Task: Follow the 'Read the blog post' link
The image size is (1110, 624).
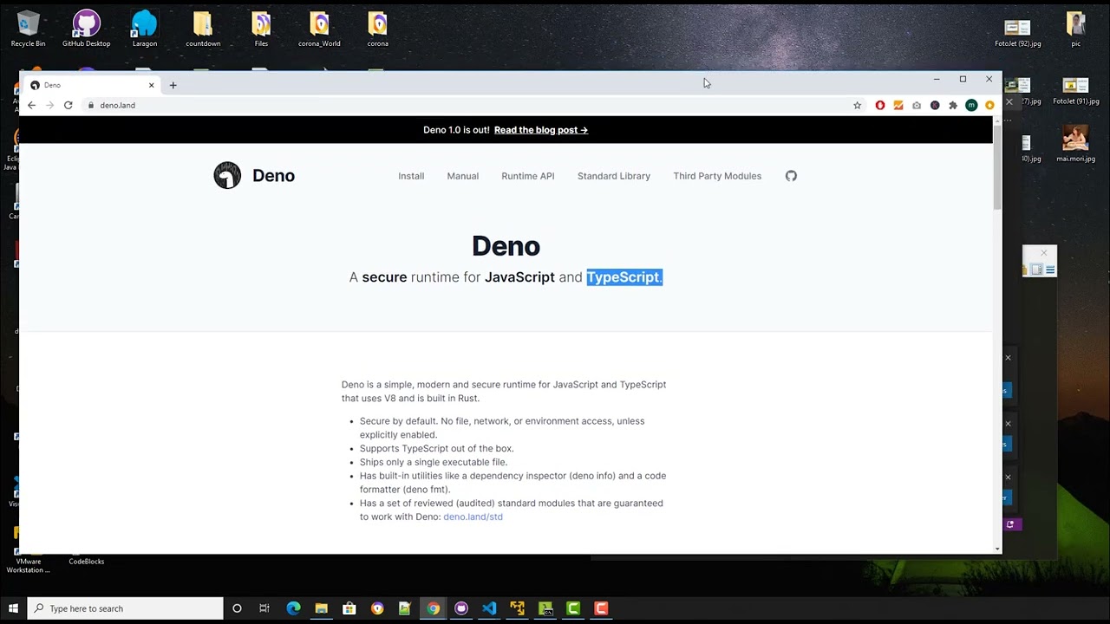Action: click(x=541, y=130)
